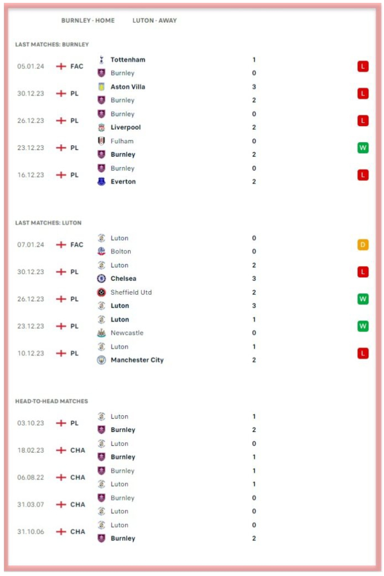Click the loss badge for Tottenham match
384x576 pixels.
click(x=363, y=66)
